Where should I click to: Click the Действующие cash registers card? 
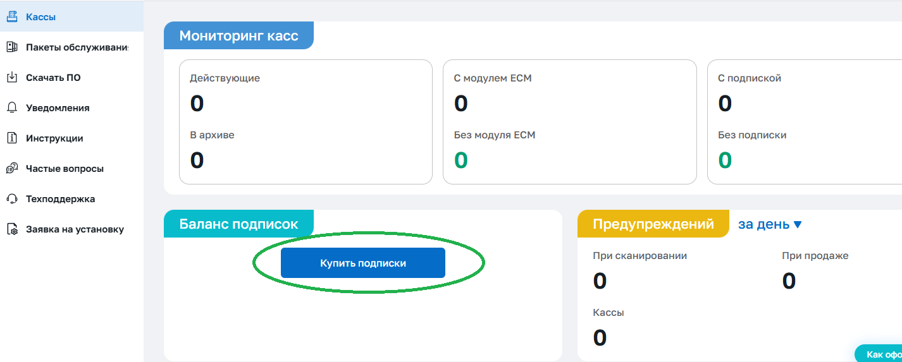coord(306,122)
